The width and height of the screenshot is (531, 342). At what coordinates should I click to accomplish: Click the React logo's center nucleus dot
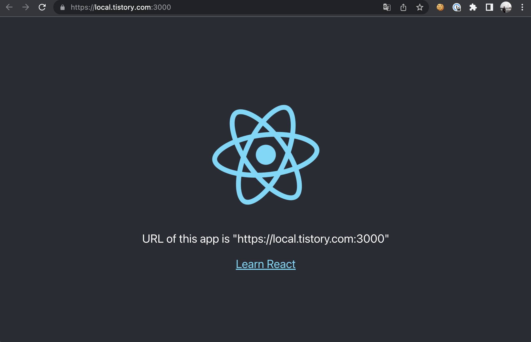[x=266, y=155]
